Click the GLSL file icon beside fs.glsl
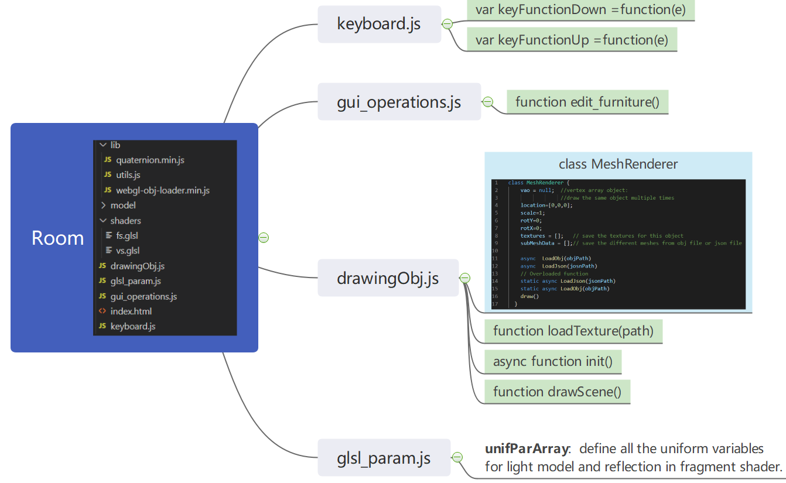This screenshot has height=483, width=786. (108, 236)
